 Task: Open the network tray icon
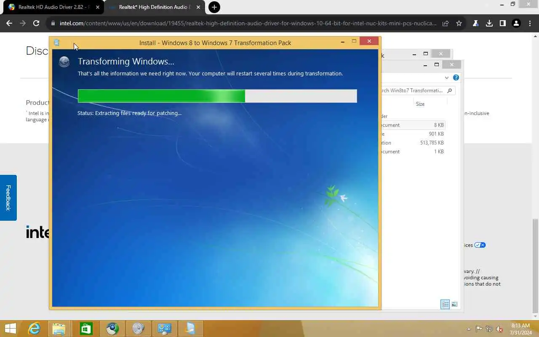489,329
